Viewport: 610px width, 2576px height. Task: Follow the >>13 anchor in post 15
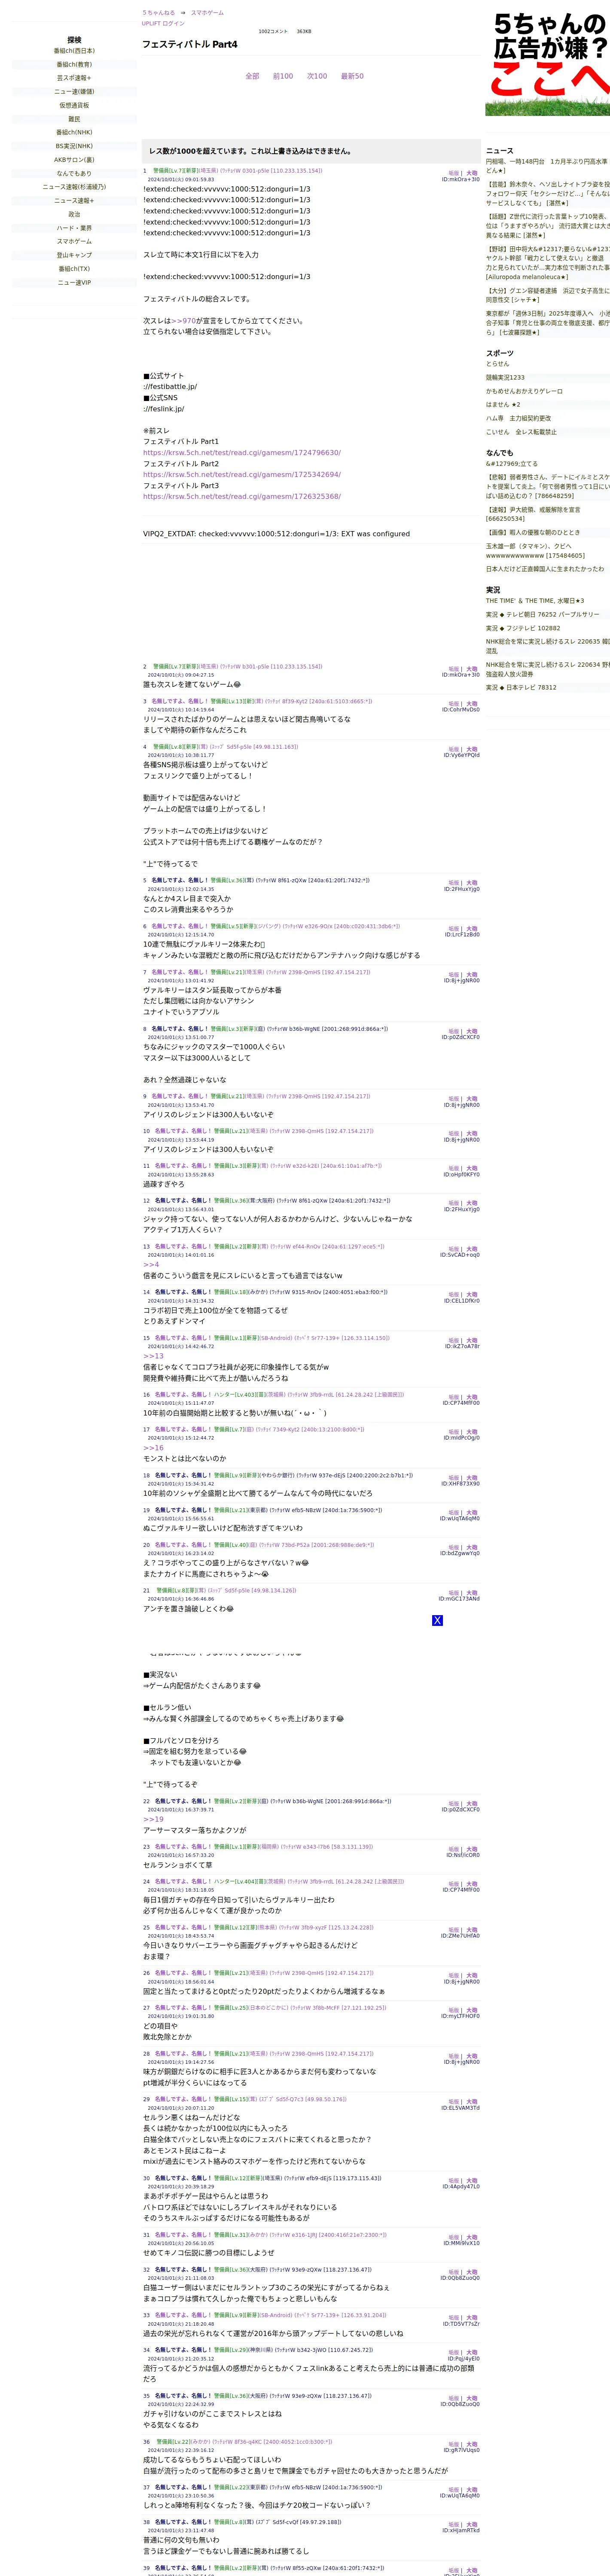coord(153,1356)
